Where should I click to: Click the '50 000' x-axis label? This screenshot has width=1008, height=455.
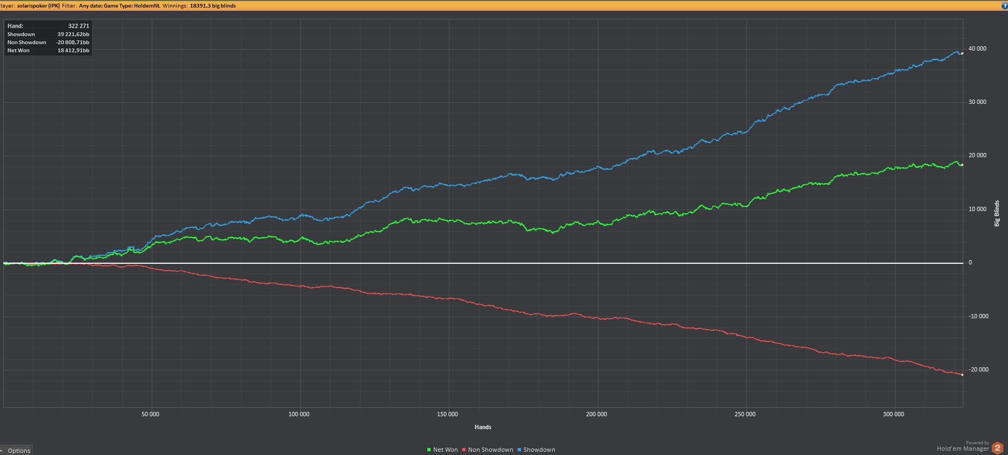pos(151,414)
